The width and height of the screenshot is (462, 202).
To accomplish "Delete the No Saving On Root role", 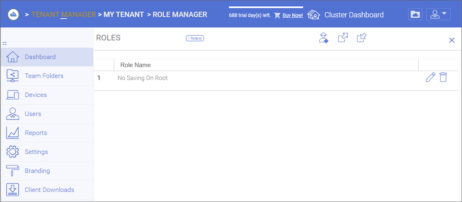I will 443,77.
